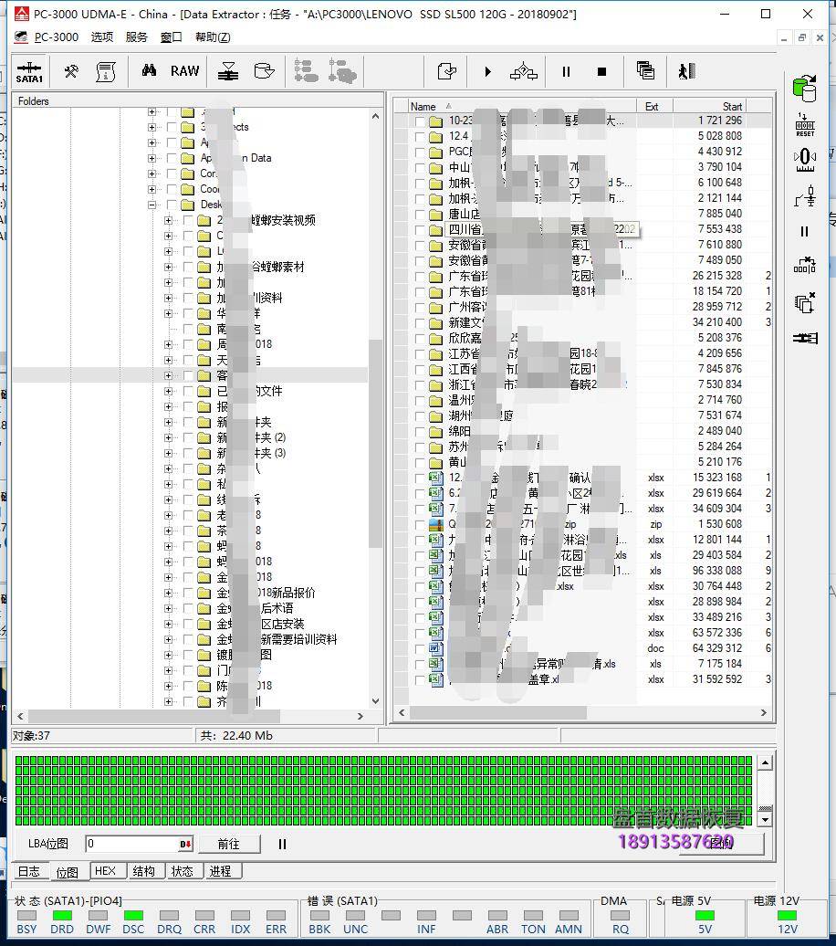Click the crossed tools utilities icon
Image resolution: width=836 pixels, height=946 pixels.
(x=70, y=71)
